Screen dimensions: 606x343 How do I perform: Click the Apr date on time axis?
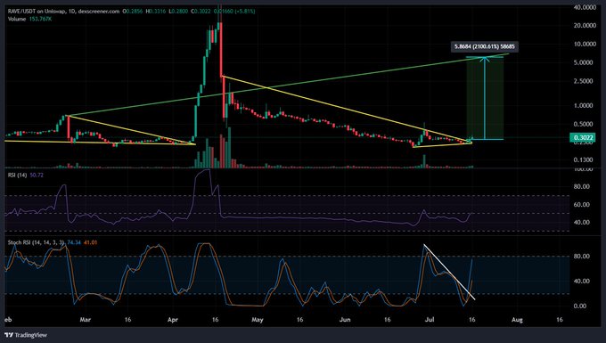[x=173, y=320]
